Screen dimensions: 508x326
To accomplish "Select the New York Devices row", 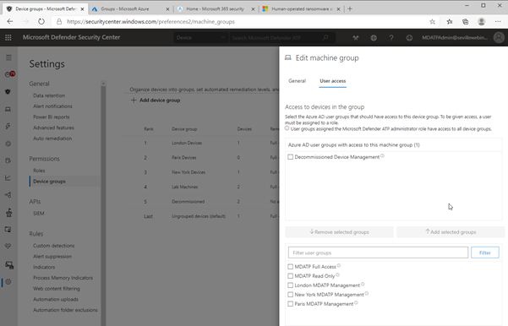I will pos(201,172).
